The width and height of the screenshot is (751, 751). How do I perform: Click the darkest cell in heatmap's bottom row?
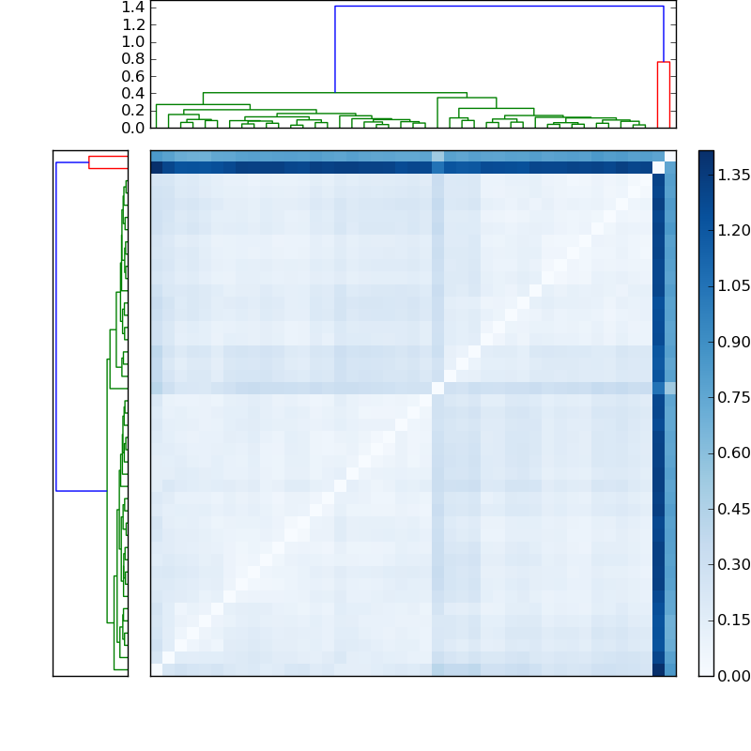(658, 669)
